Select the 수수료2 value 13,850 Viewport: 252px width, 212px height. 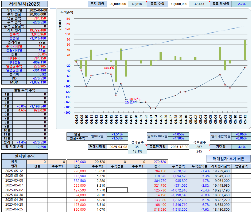(97, 171)
